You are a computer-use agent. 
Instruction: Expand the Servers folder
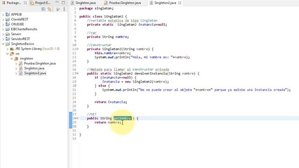3,34
